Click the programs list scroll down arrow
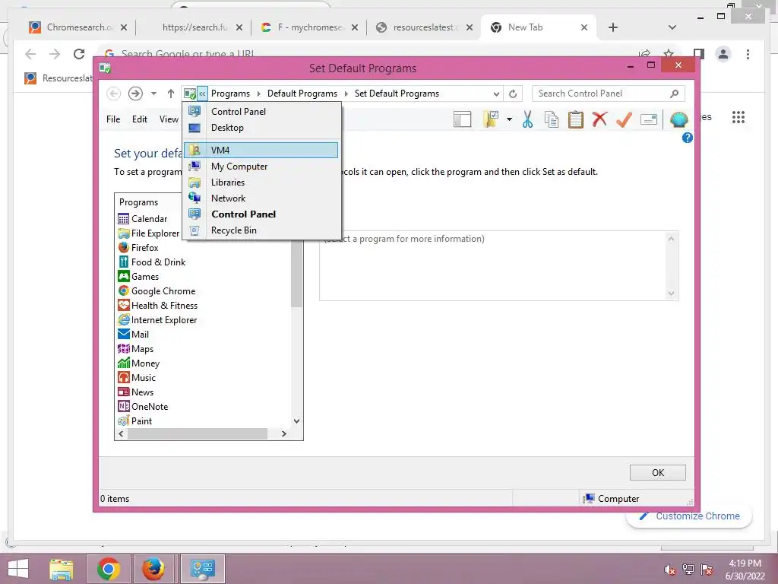The width and height of the screenshot is (778, 584). coord(297,421)
